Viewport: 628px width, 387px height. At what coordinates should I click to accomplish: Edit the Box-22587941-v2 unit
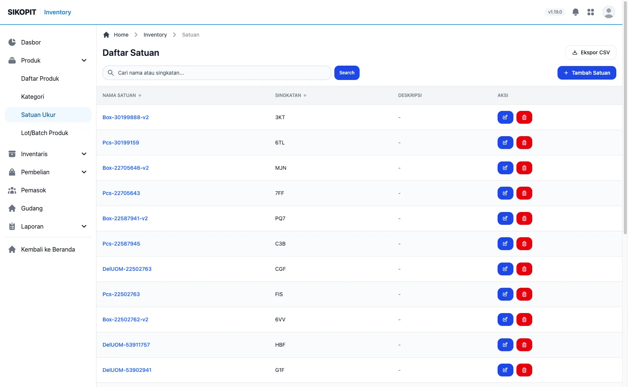pyautogui.click(x=505, y=218)
